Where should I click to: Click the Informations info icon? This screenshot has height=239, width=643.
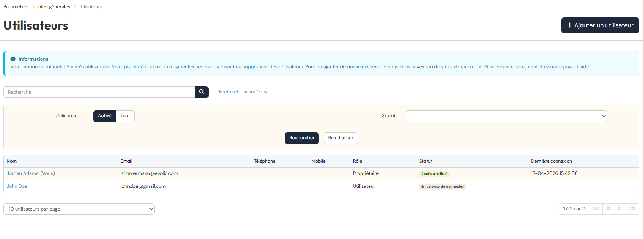[13, 59]
